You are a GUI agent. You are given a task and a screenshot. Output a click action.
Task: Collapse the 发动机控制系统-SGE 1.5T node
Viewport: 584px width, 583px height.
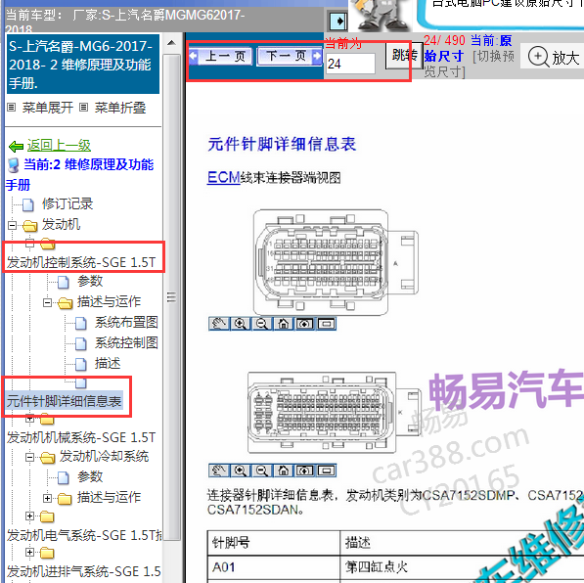29,244
